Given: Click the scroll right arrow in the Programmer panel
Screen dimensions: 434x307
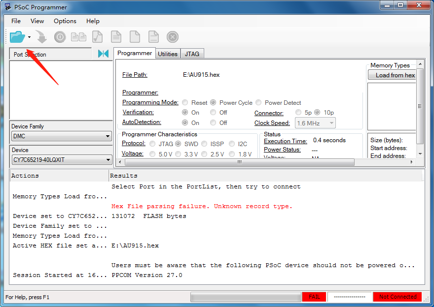Looking at the screenshot, I should pyautogui.click(x=412, y=162).
